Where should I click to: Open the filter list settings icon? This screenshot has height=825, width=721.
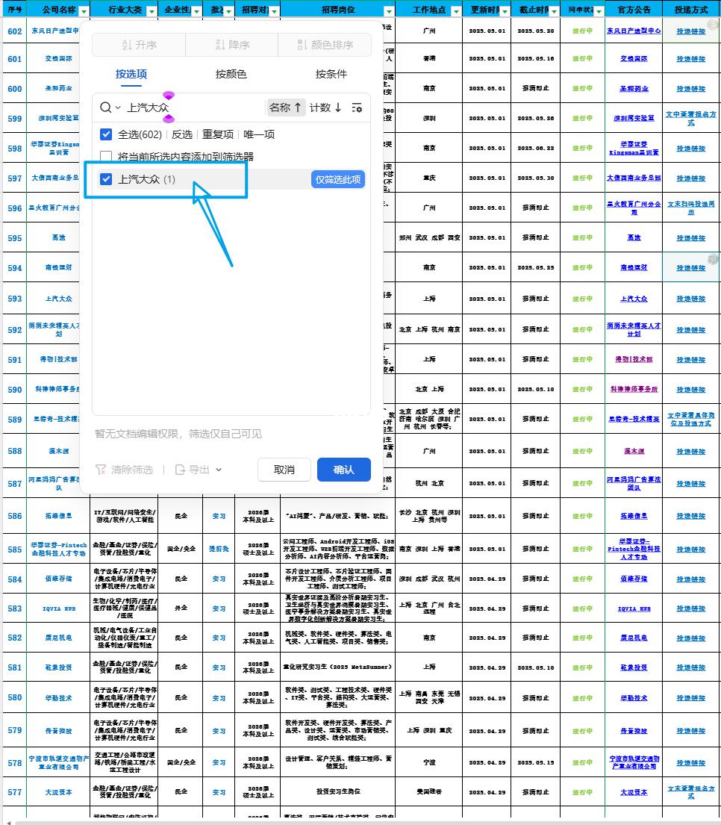[x=357, y=108]
